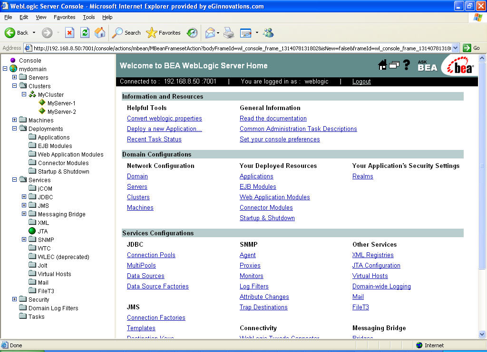The image size is (487, 352).
Task: Open the address bar dropdown arrow
Action: click(x=455, y=48)
